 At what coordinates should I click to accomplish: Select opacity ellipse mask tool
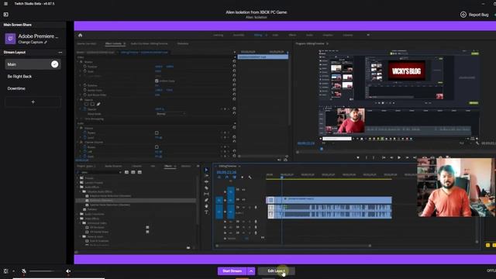point(86,104)
